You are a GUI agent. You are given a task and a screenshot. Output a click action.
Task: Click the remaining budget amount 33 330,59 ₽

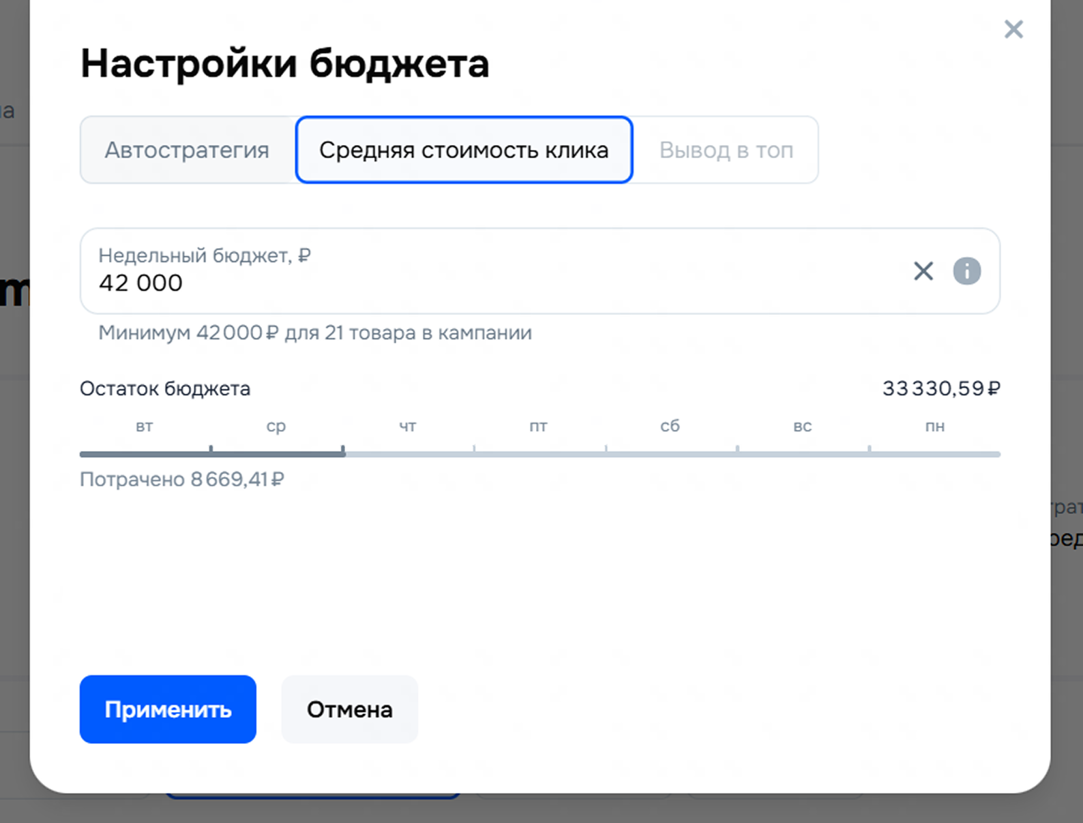point(940,388)
